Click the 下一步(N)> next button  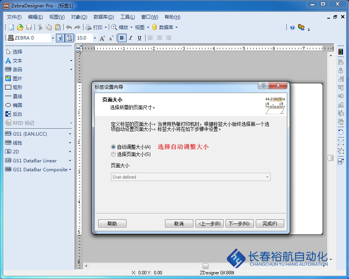click(x=240, y=224)
